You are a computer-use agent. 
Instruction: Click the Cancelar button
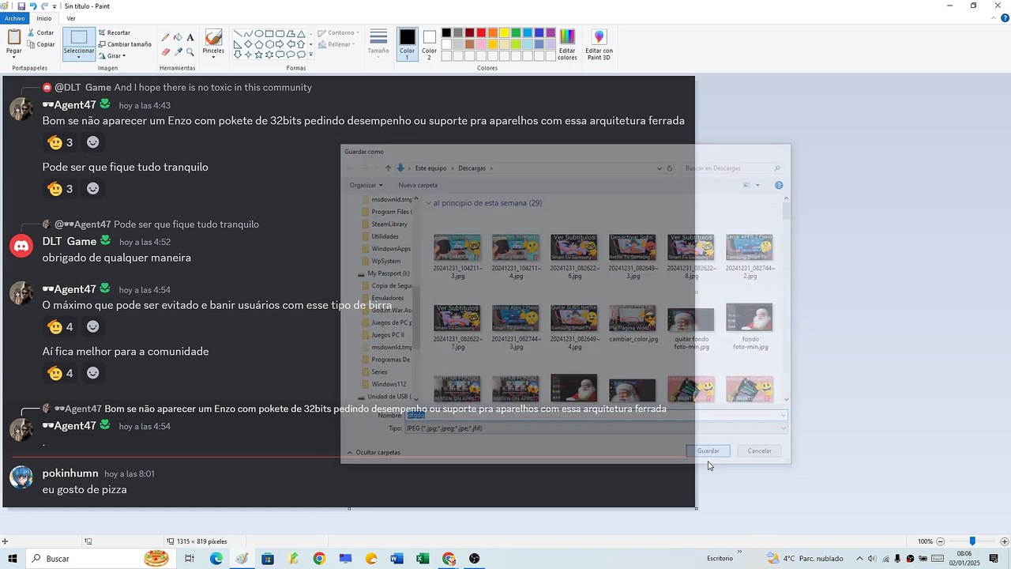point(759,450)
